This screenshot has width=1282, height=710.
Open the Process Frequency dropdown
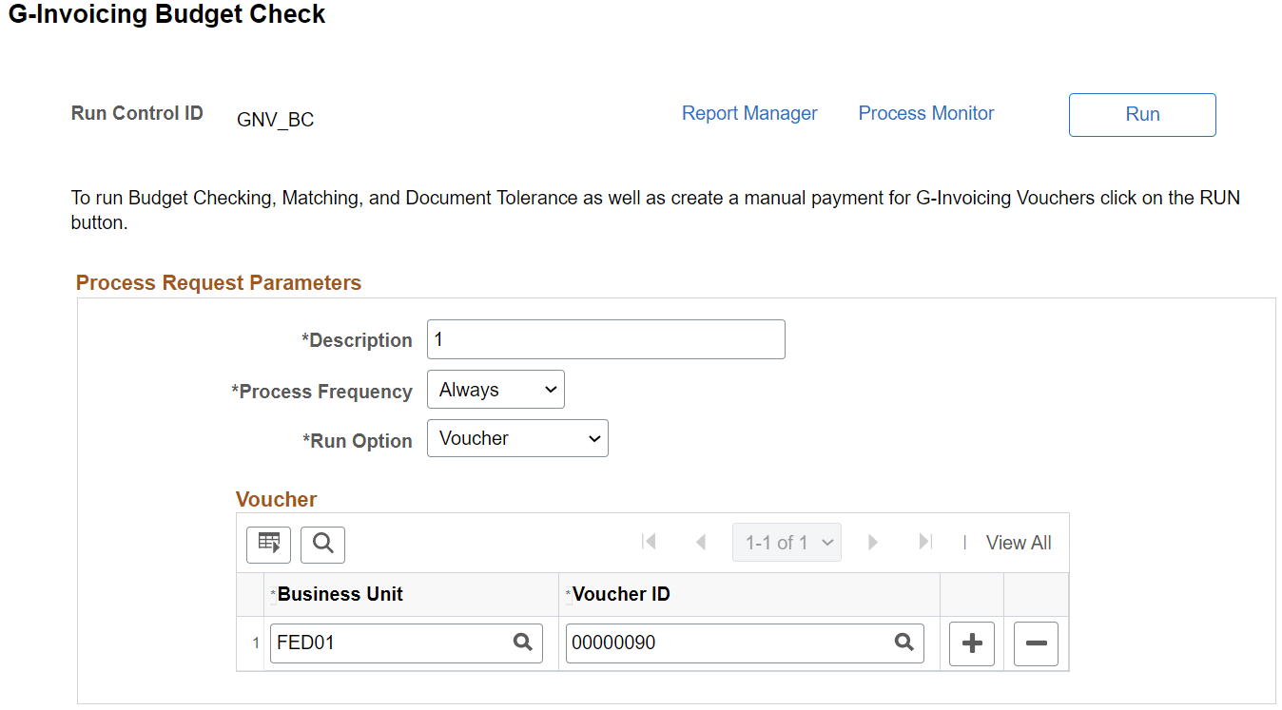(x=495, y=389)
